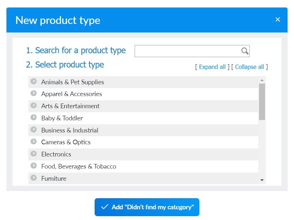The width and height of the screenshot is (294, 220).
Task: Click the product type search field
Action: [188, 51]
